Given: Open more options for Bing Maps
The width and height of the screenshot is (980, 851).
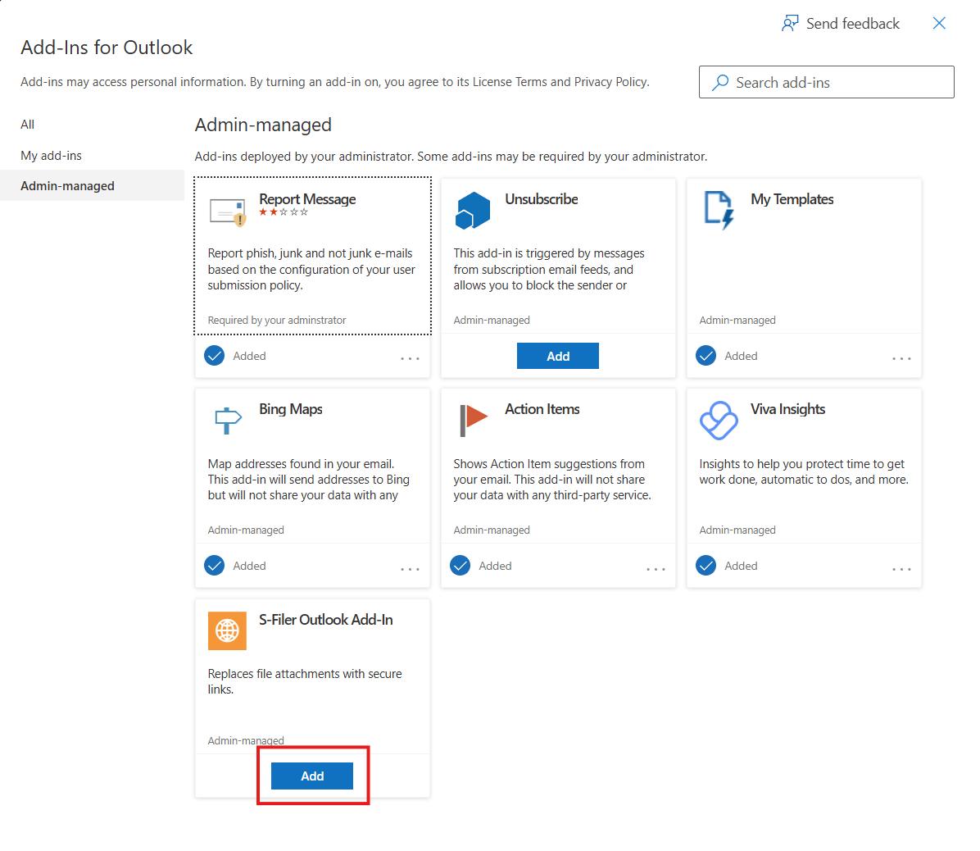Looking at the screenshot, I should click(410, 569).
